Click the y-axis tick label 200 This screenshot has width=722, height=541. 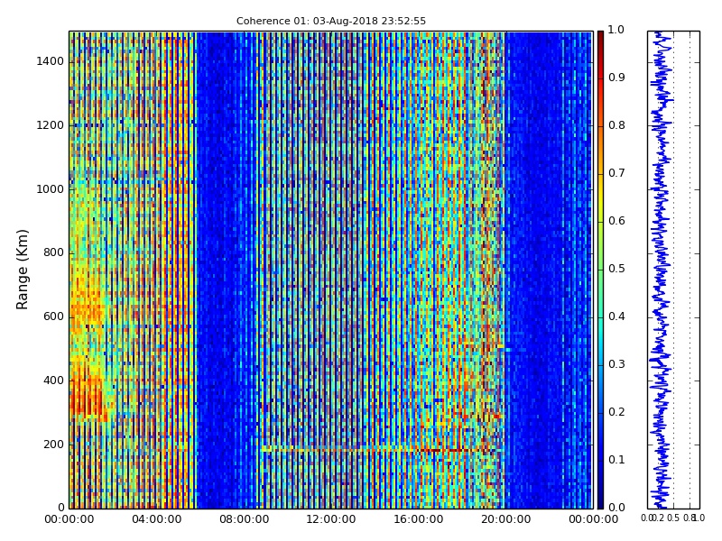pos(53,445)
